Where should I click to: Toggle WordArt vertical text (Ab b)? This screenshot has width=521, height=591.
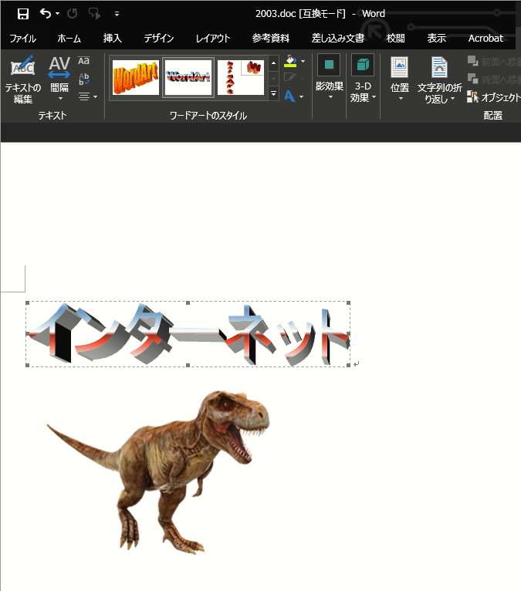(83, 79)
